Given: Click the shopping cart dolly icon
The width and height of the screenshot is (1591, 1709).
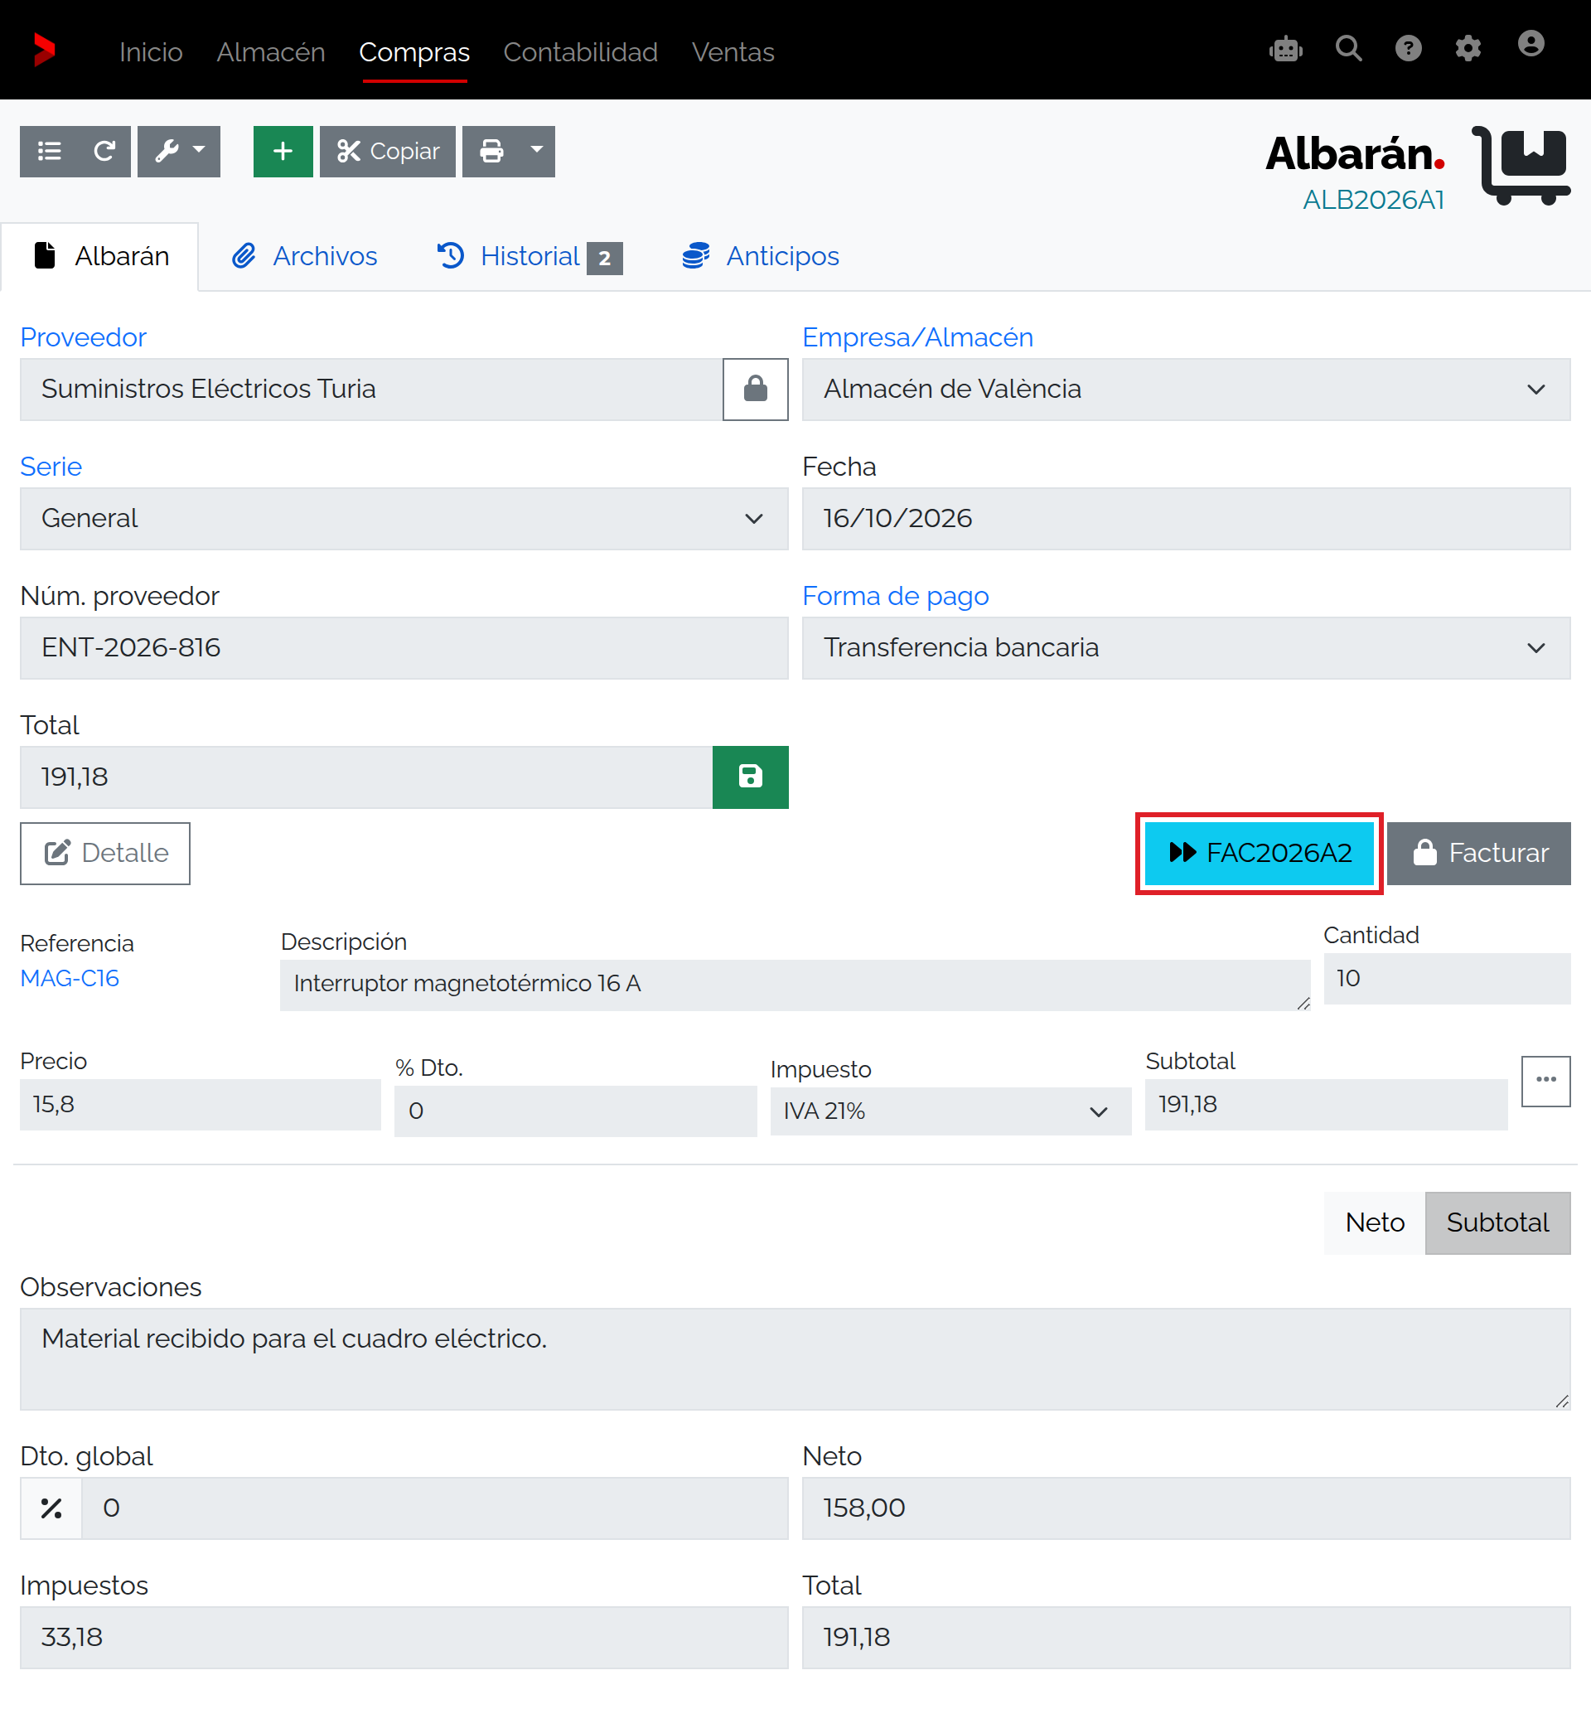Looking at the screenshot, I should click(1521, 165).
